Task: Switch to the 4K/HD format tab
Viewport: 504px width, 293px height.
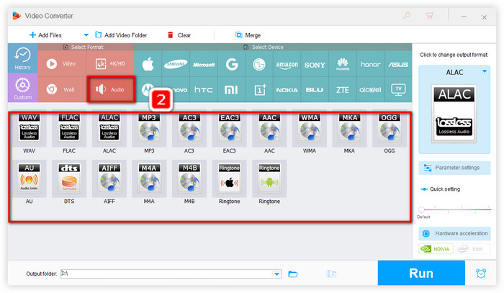Action: pyautogui.click(x=110, y=63)
